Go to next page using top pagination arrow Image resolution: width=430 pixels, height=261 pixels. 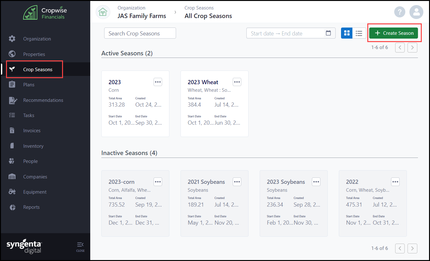(x=412, y=48)
